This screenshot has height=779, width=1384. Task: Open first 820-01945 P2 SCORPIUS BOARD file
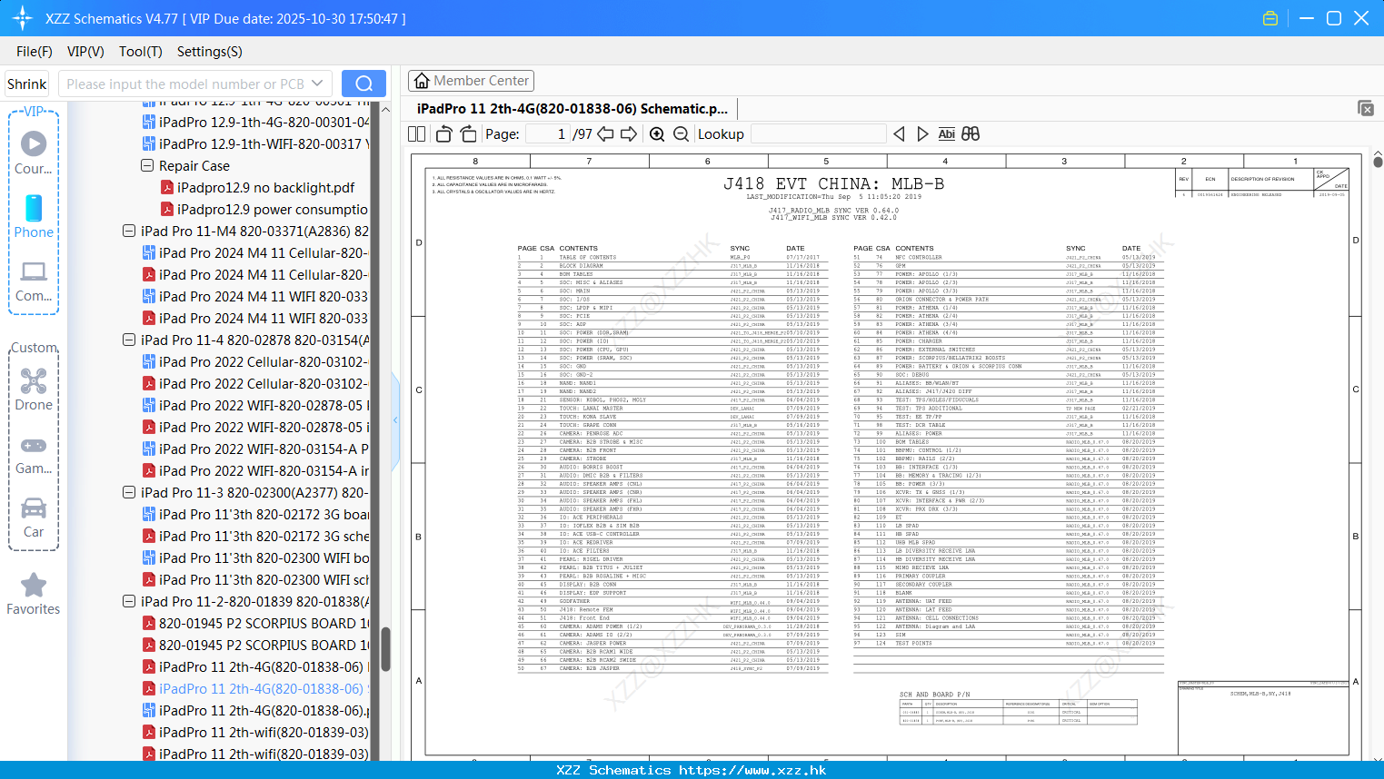255,623
